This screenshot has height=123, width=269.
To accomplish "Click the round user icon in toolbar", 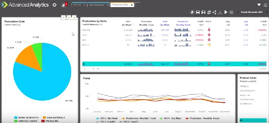I will [192, 12].
